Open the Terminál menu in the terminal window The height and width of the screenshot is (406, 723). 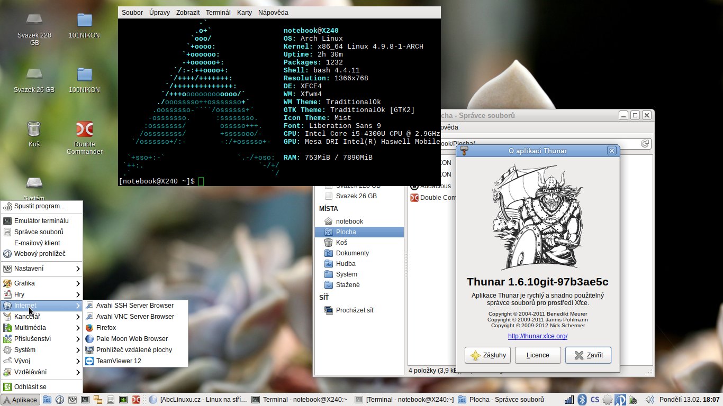tap(218, 12)
